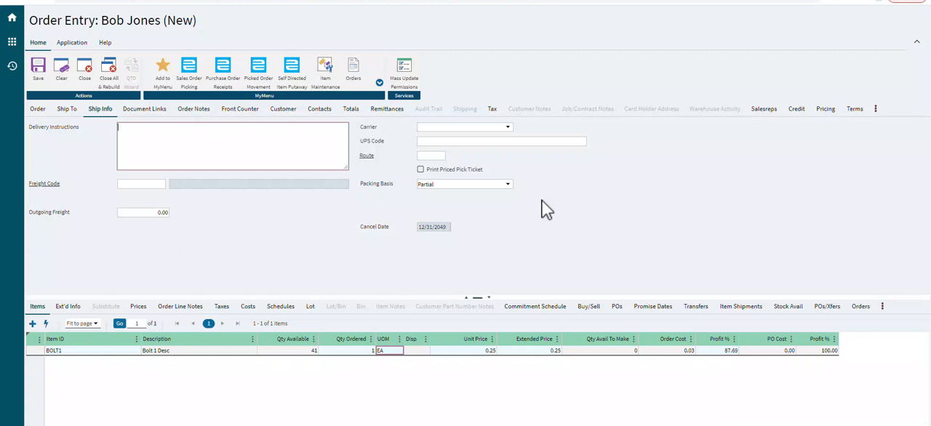Open Mass Update Permissions service
The image size is (931, 426).
[x=404, y=65]
